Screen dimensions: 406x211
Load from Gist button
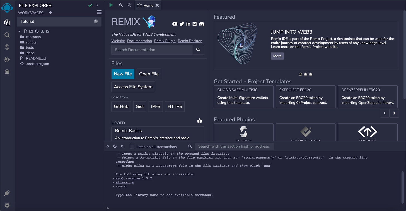pyautogui.click(x=140, y=106)
